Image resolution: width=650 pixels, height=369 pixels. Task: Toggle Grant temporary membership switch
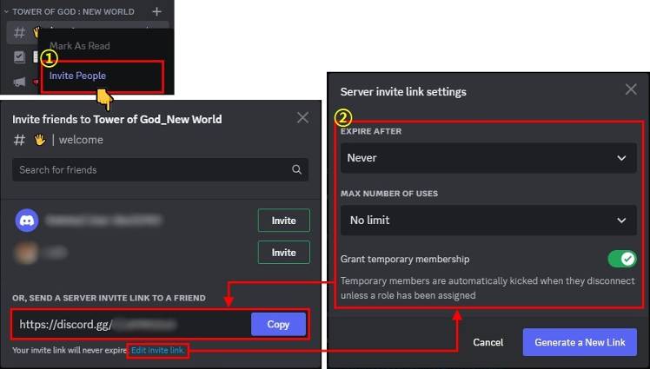621,259
